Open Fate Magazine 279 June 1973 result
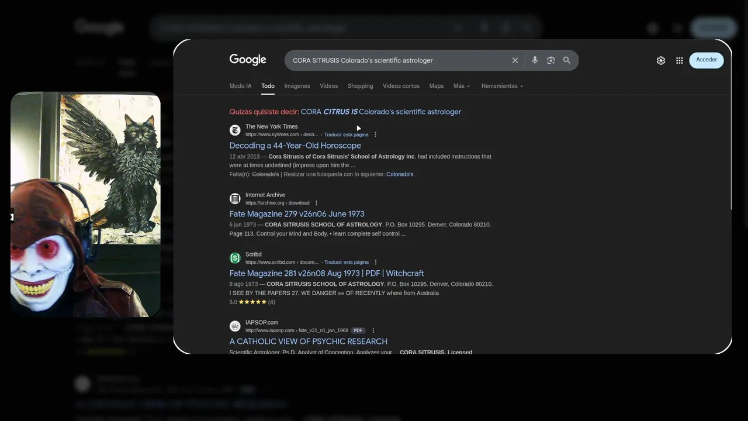Screen dimensions: 748x421 (x=297, y=214)
